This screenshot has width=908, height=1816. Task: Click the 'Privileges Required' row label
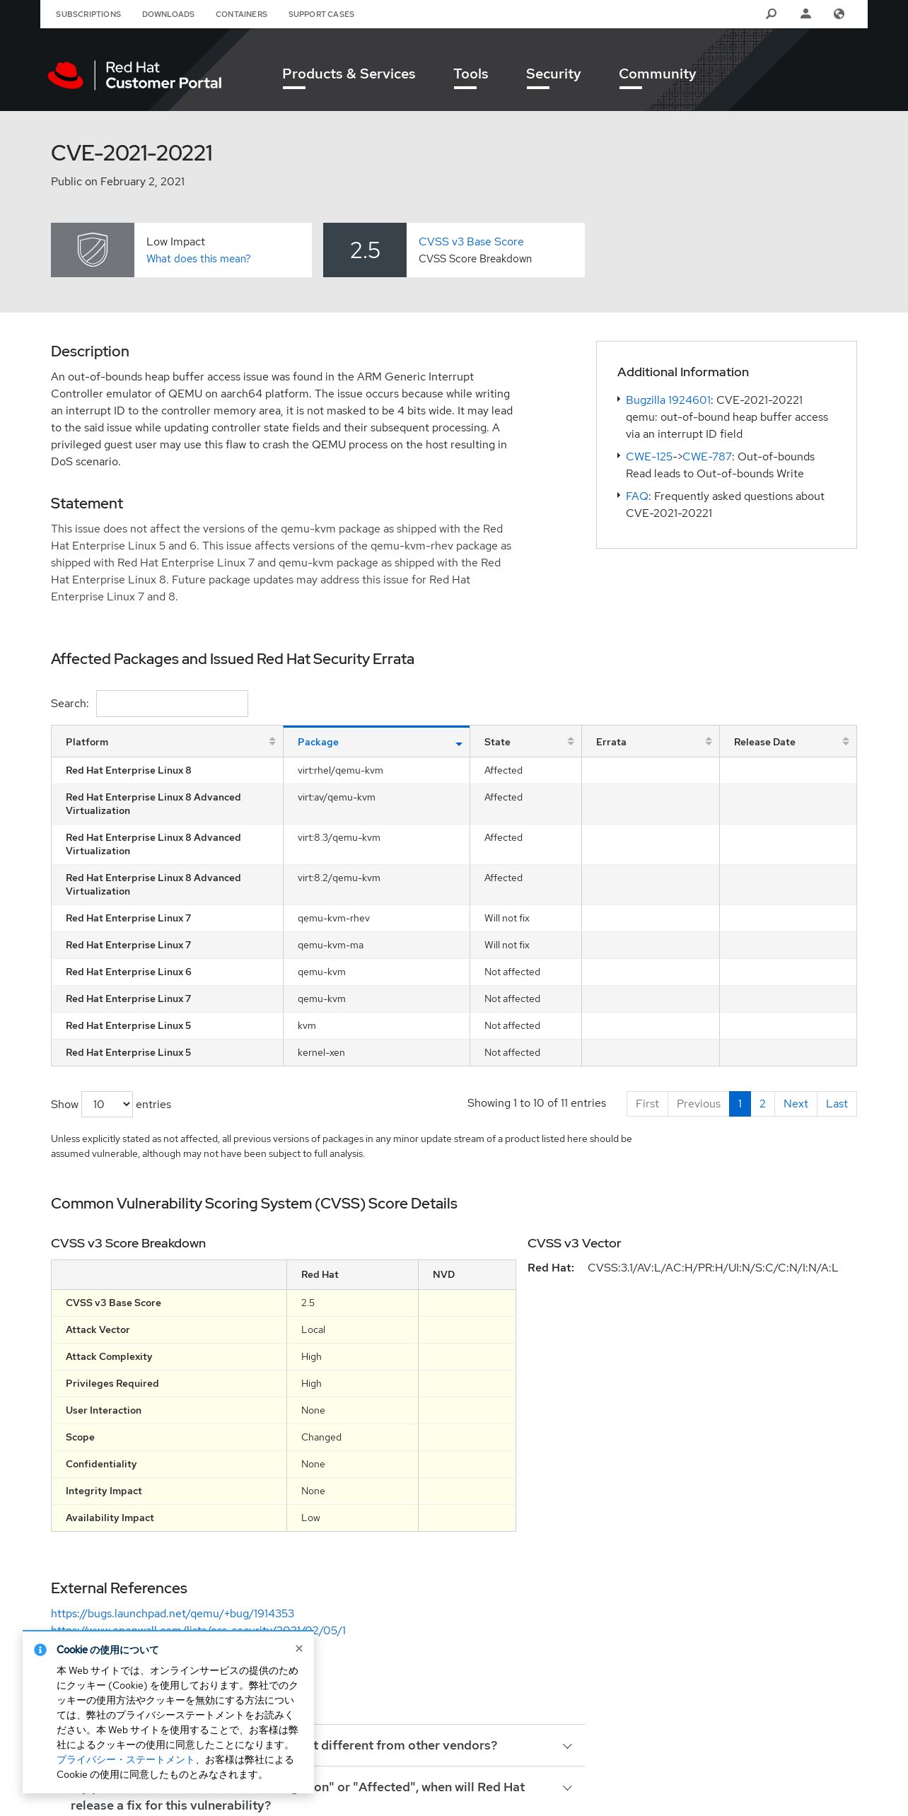[112, 1383]
